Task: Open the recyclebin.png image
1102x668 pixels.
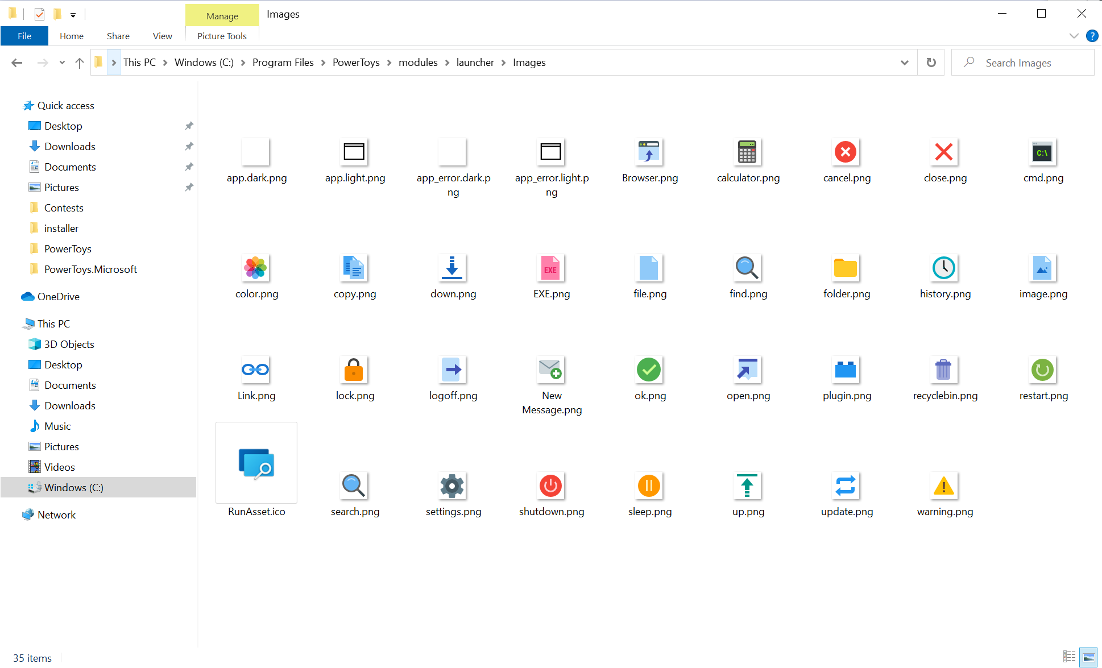Action: (944, 370)
